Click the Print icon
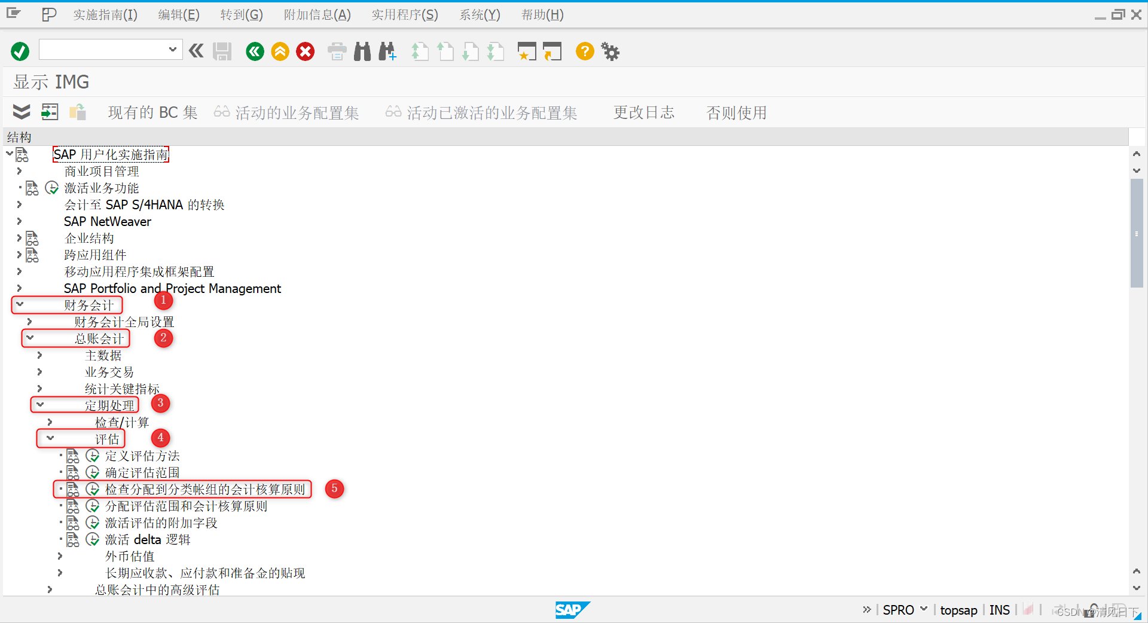 click(x=337, y=51)
